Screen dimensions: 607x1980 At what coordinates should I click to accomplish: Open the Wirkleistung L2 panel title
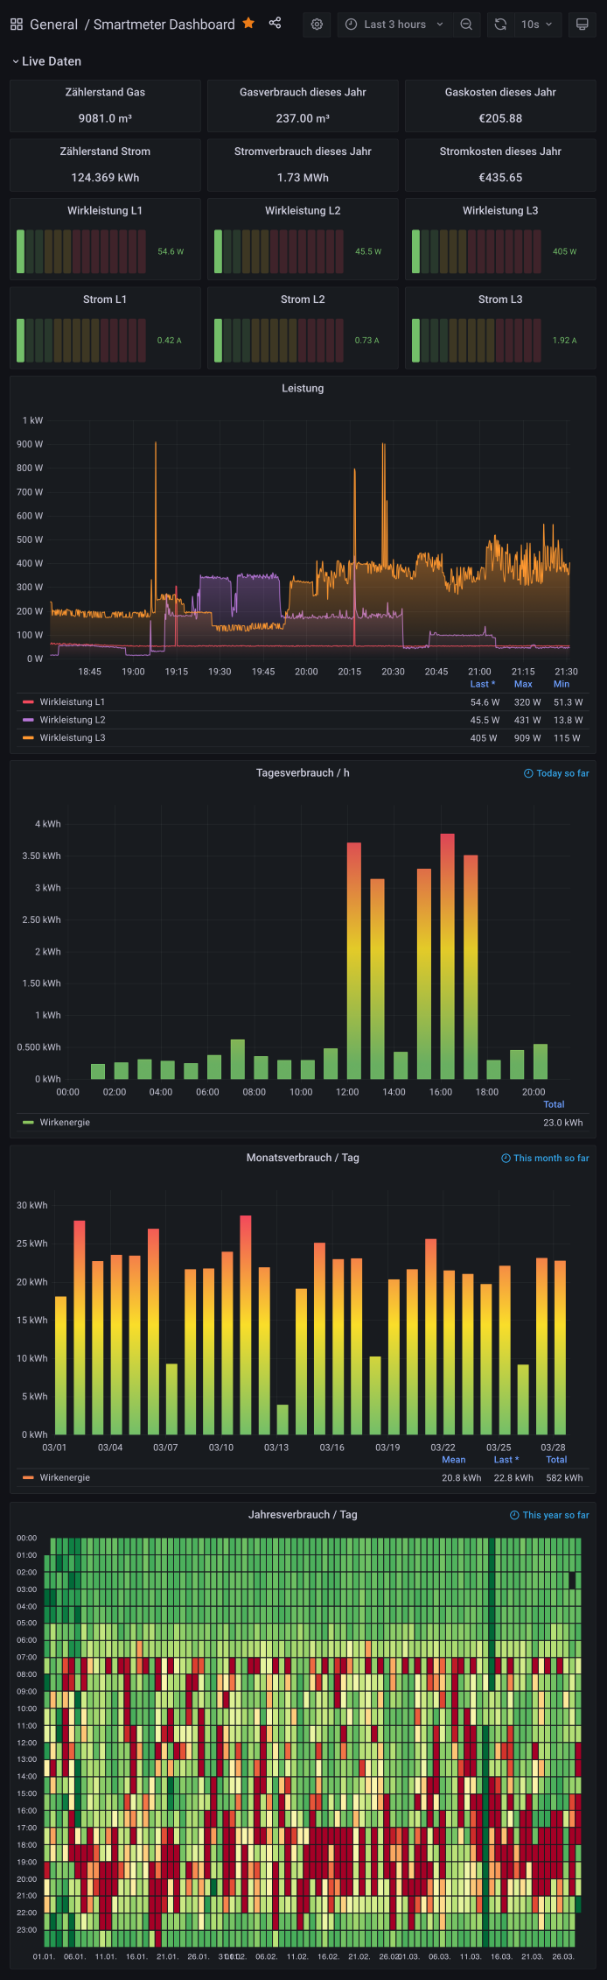(x=303, y=211)
